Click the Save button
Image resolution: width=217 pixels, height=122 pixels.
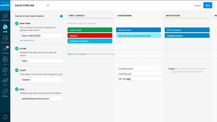tap(208, 5)
